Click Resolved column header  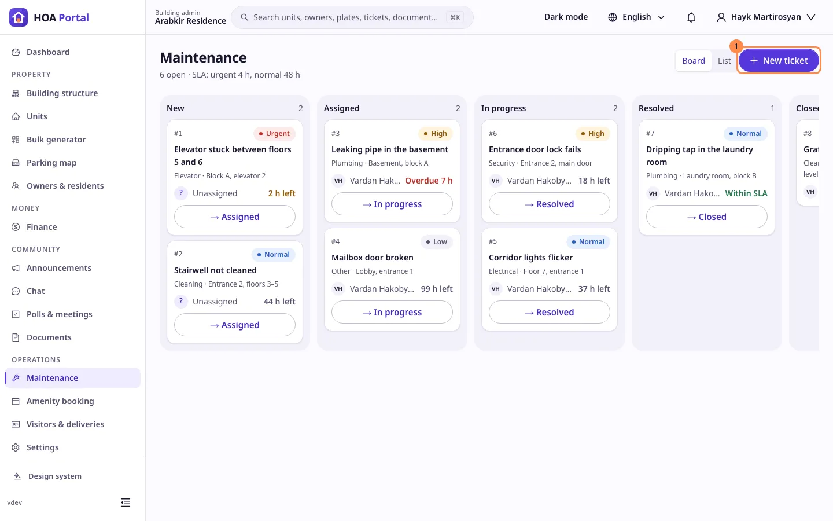click(x=656, y=108)
